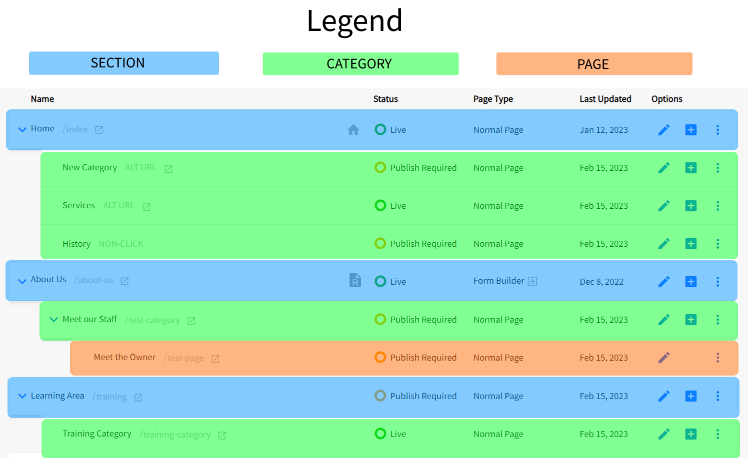Collapse the Home section chevron
Image resolution: width=748 pixels, height=458 pixels.
pyautogui.click(x=22, y=129)
